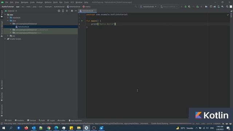Image resolution: width=233 pixels, height=131 pixels.
Task: Open the Structure side tab
Action: [1, 85]
